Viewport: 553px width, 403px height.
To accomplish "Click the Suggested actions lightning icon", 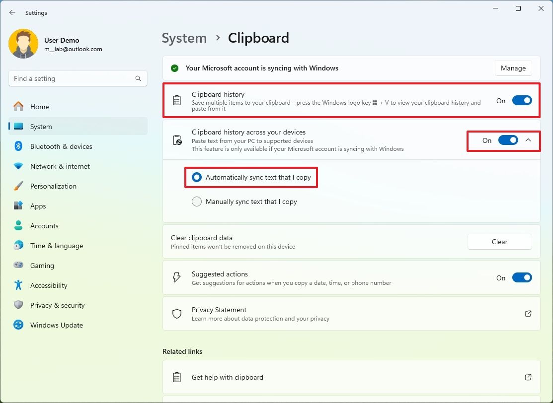I will [176, 277].
